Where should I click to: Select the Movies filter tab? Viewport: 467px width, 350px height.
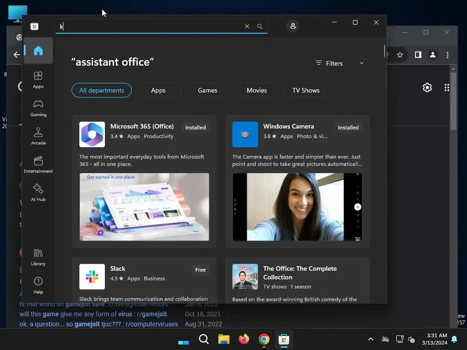[x=257, y=90]
